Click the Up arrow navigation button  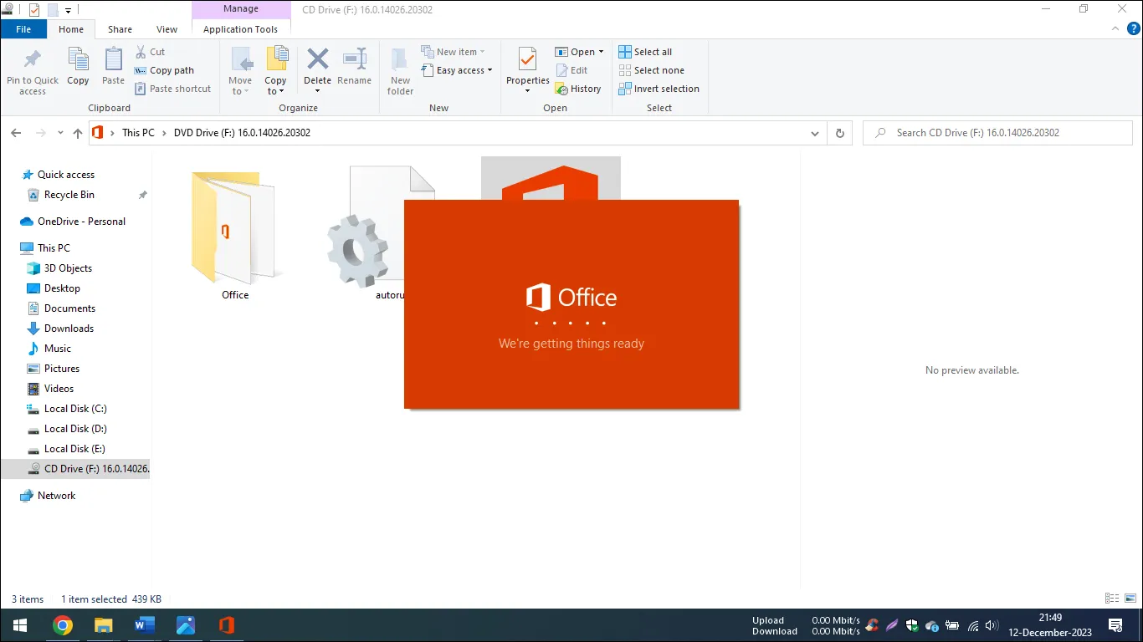pos(78,133)
